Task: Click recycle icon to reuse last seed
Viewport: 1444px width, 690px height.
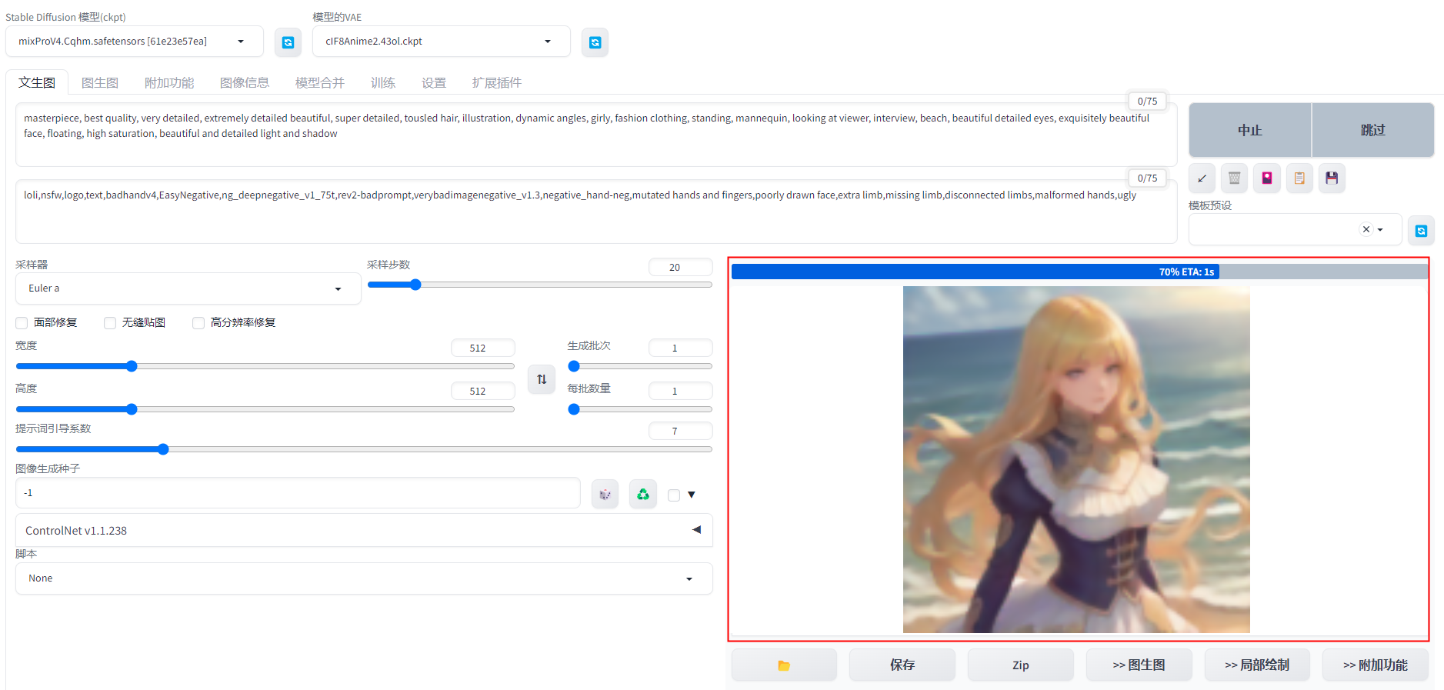Action: tap(642, 494)
